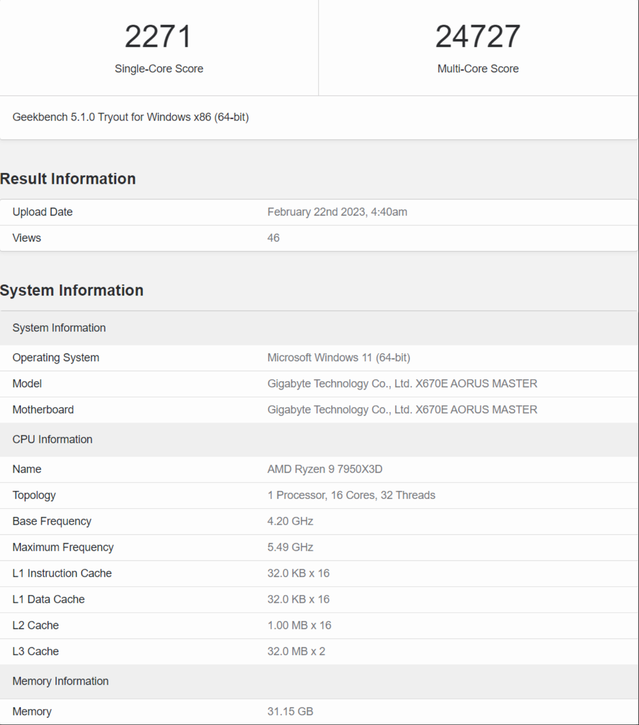Select the L1 Data Cache value 32.0 KB x 16
The image size is (639, 725).
pos(299,599)
